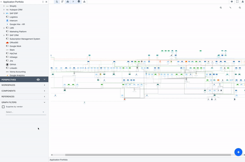Click the zoom in magnifier icon
This screenshot has height=162, width=245.
point(221,7)
